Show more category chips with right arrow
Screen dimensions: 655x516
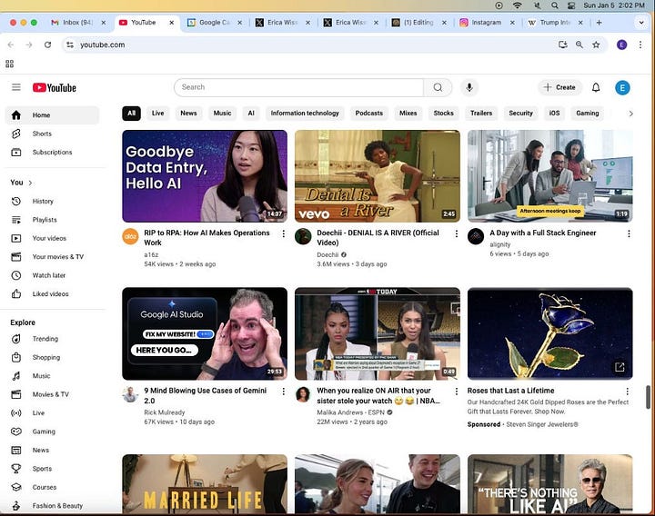[x=630, y=114]
